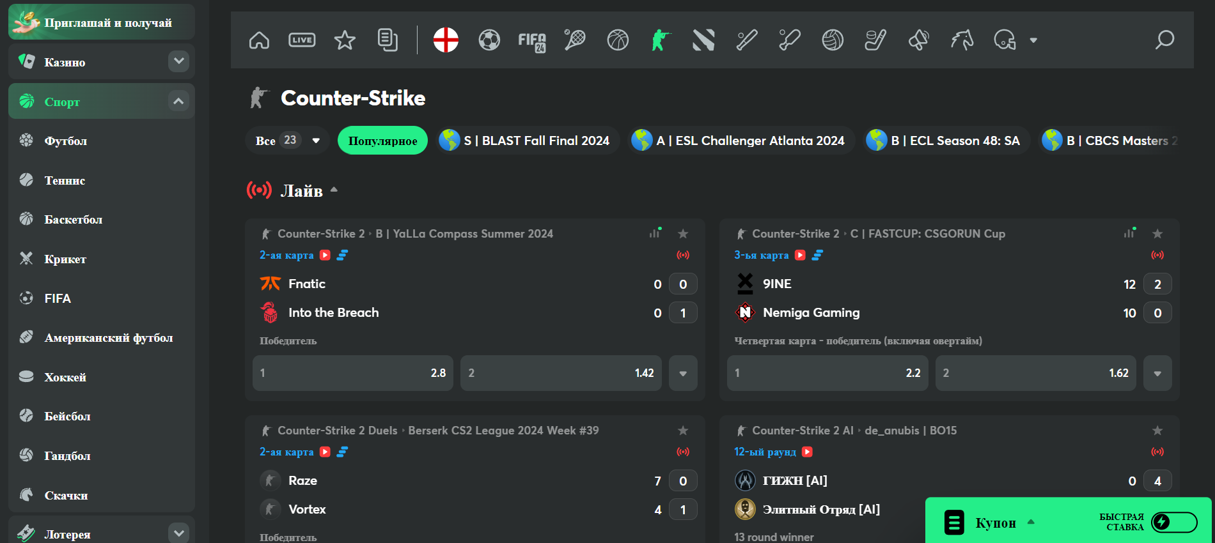Bet on Nemiga Gaming odds 1.62
The height and width of the screenshot is (543, 1215).
[1035, 373]
